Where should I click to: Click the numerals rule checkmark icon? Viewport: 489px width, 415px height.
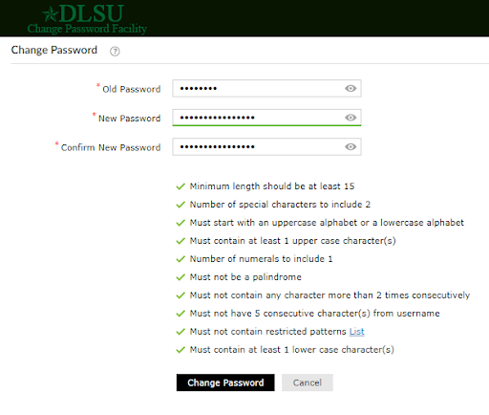pyautogui.click(x=181, y=259)
